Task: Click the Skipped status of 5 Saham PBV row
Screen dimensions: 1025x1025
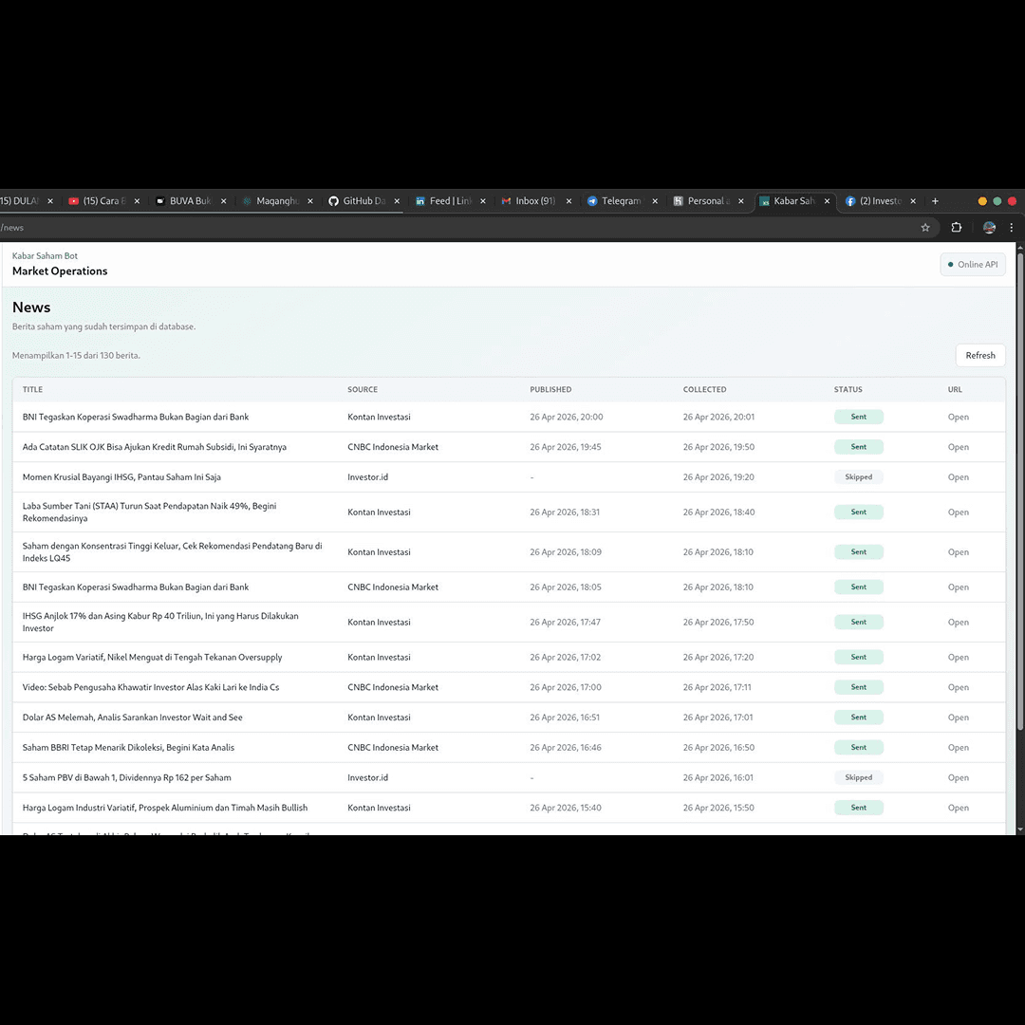Action: click(858, 777)
